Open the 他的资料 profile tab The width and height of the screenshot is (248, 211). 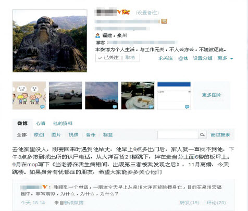click(63, 123)
